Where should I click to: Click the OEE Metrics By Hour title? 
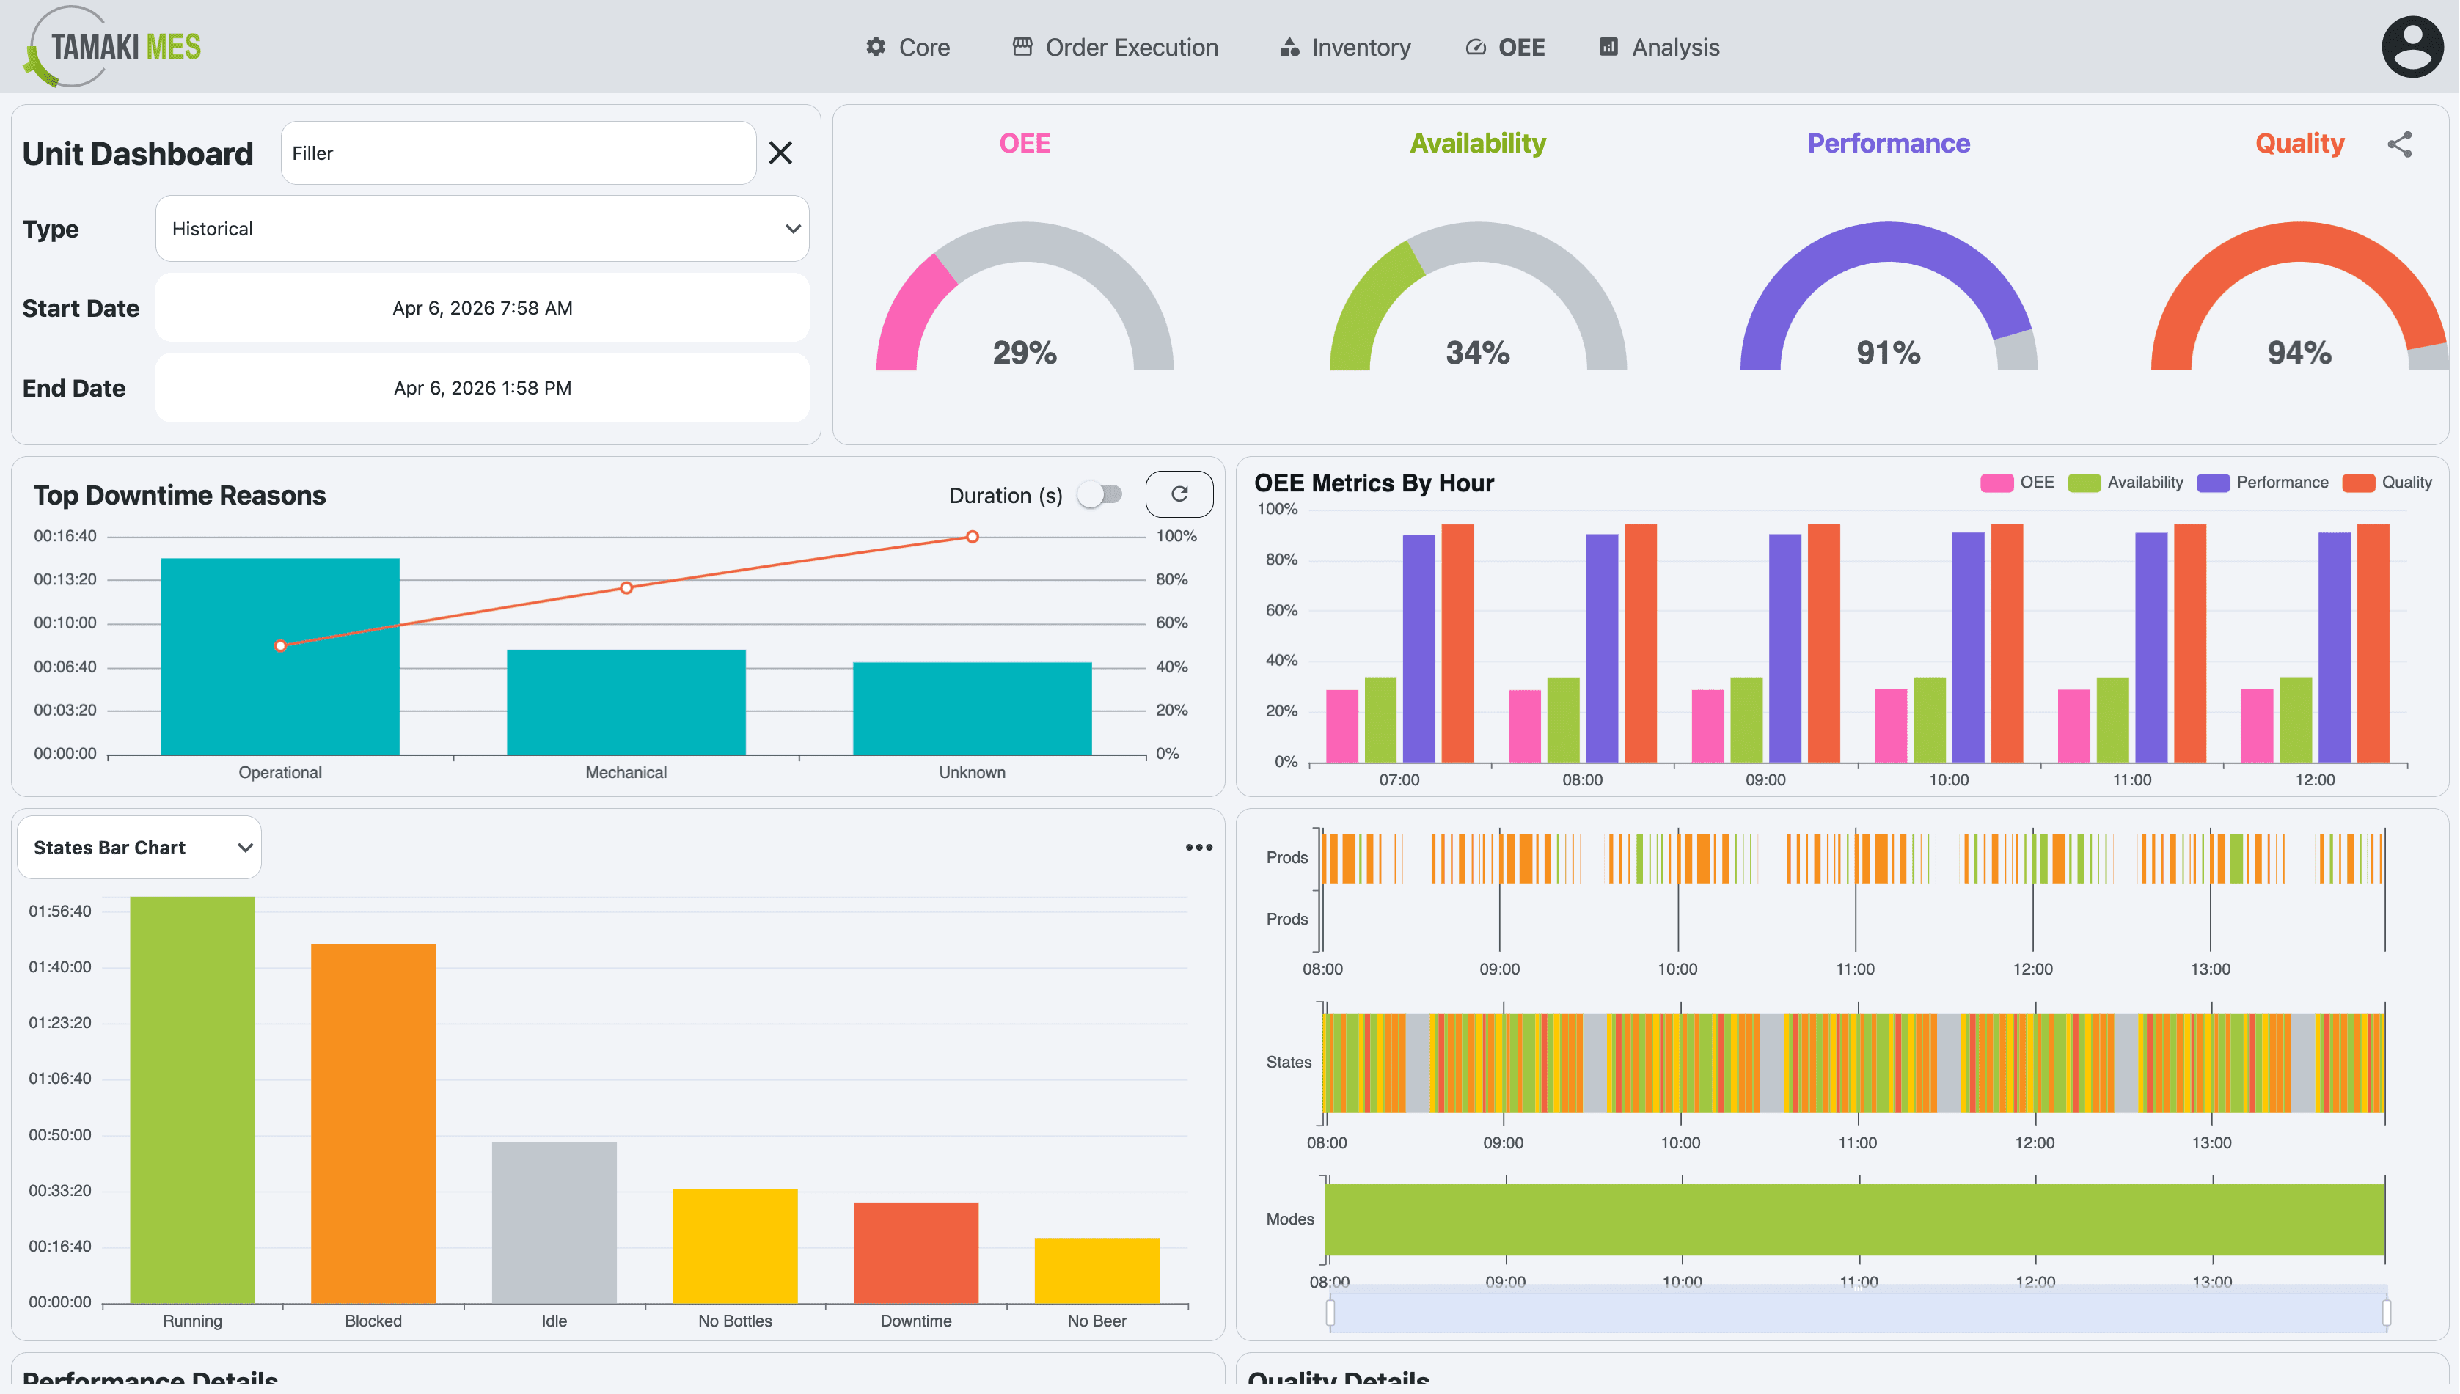[1373, 483]
